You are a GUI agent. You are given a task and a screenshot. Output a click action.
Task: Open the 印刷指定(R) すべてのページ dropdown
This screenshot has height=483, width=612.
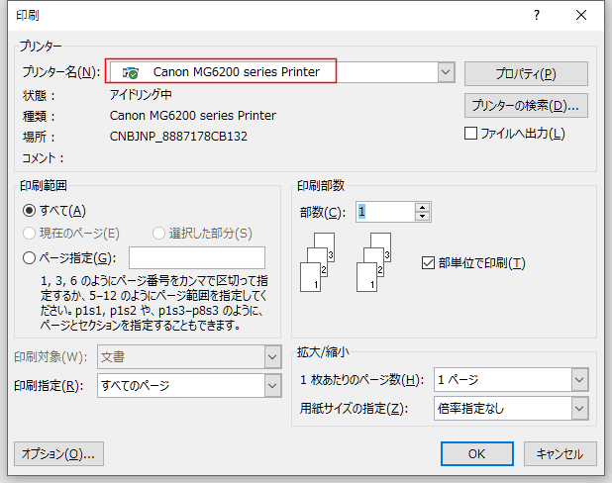pos(272,386)
